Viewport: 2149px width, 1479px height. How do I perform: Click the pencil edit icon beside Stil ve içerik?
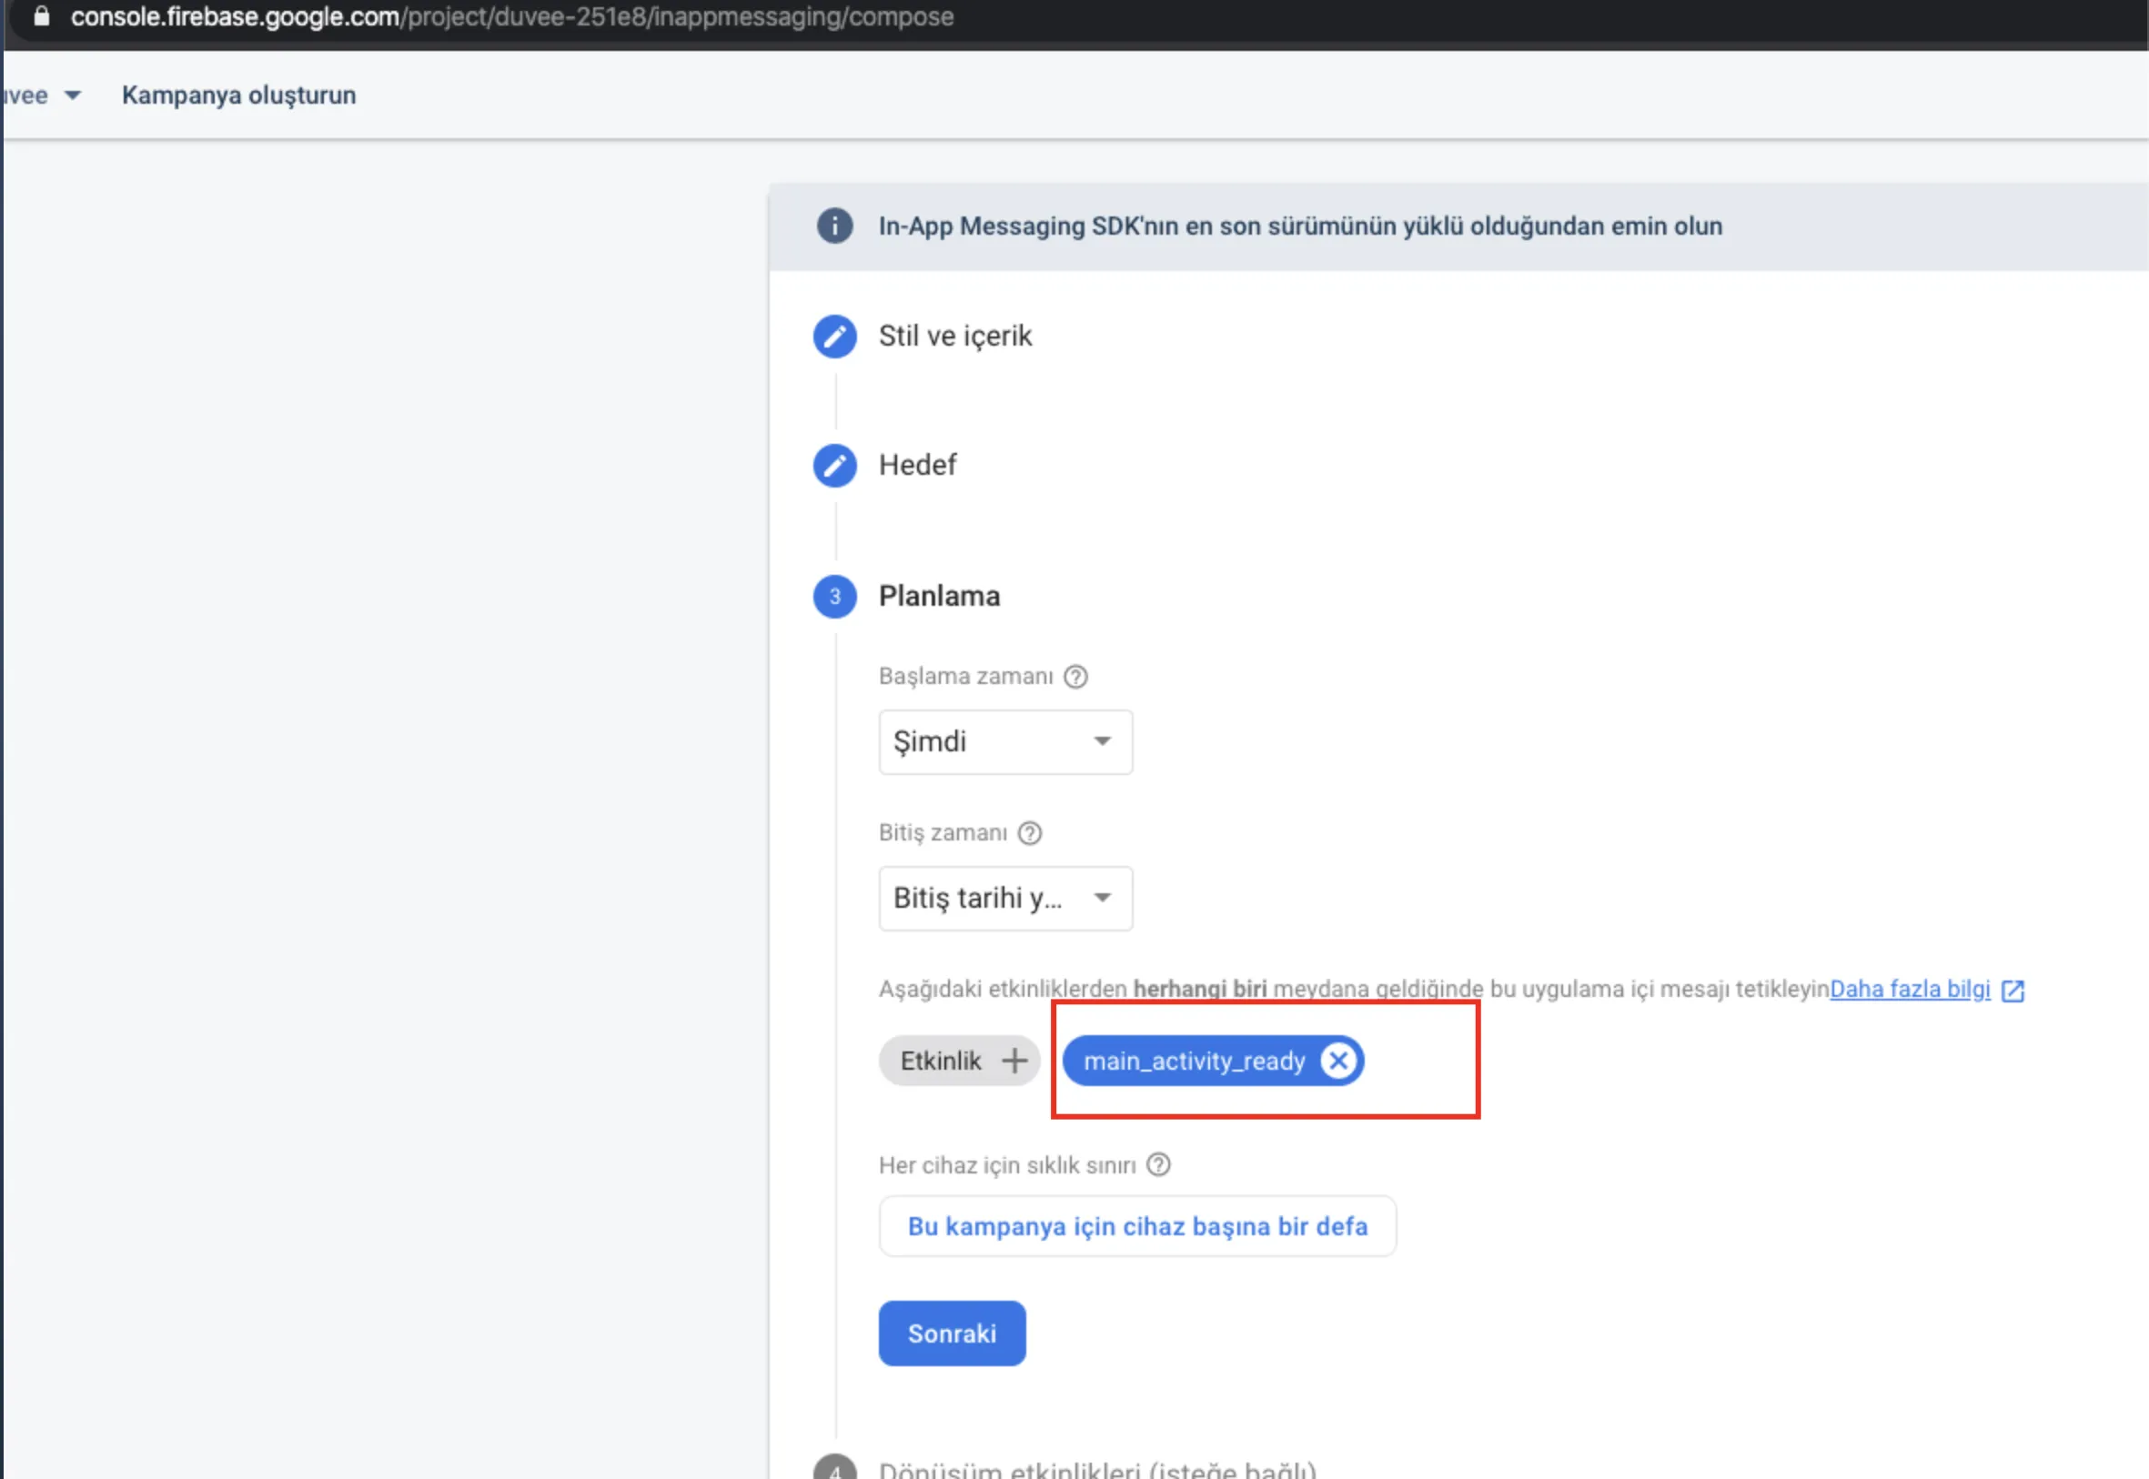point(834,337)
